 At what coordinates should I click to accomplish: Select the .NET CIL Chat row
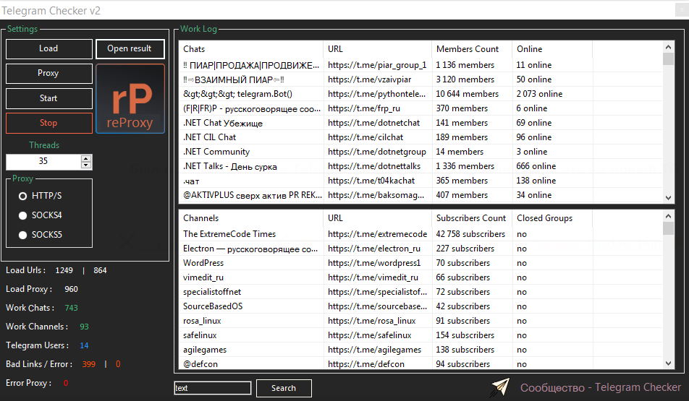coord(420,137)
